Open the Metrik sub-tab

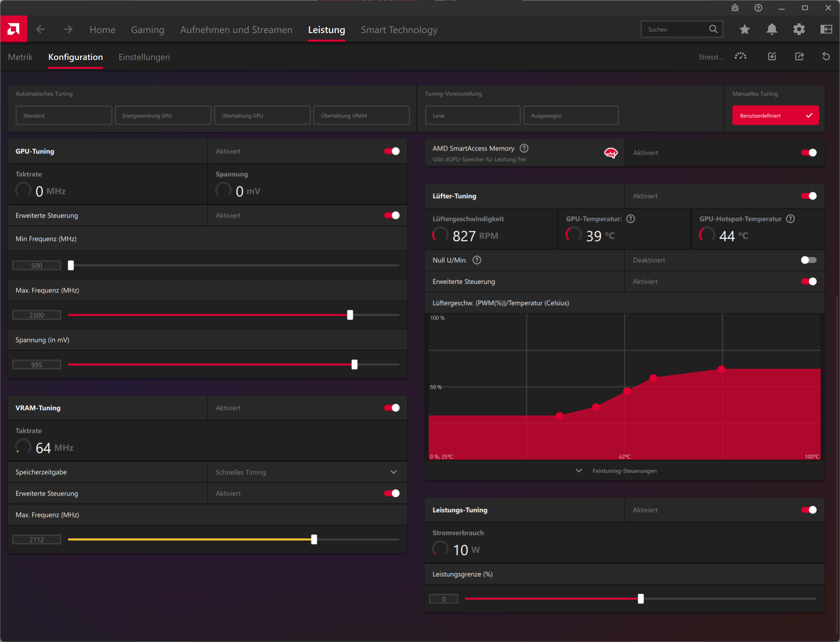click(x=20, y=57)
